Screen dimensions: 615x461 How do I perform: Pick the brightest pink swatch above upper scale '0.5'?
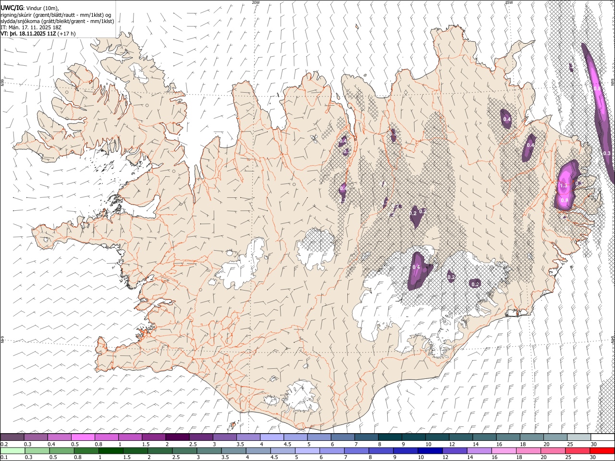click(x=83, y=437)
